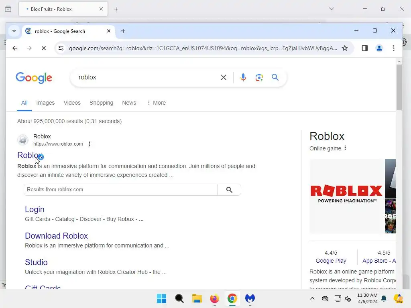Screen dimensions: 411x308
Task: Expand tab list in background browser window
Action: (331, 9)
